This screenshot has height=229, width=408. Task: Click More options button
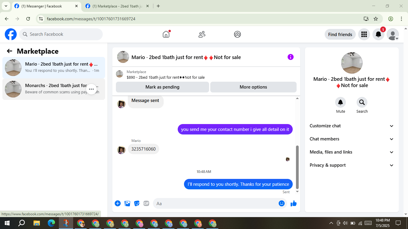253,87
